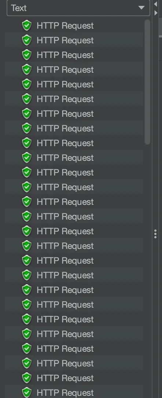The image size is (162, 398).
Task: Select the eleventh HTTP Request result label
Action: (x=65, y=173)
